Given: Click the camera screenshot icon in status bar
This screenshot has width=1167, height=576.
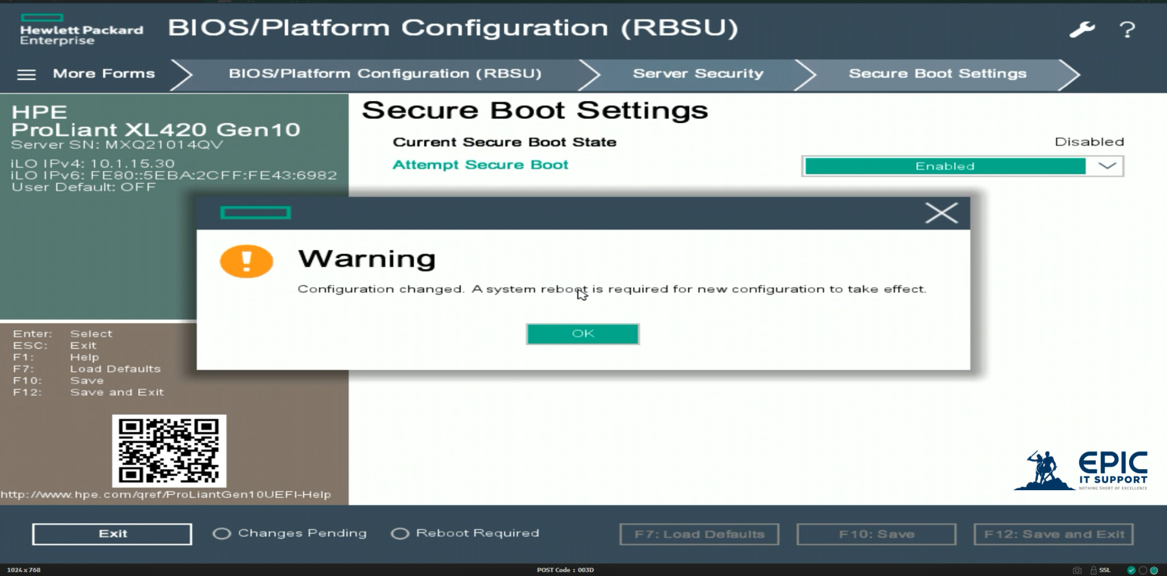Looking at the screenshot, I should (1077, 570).
